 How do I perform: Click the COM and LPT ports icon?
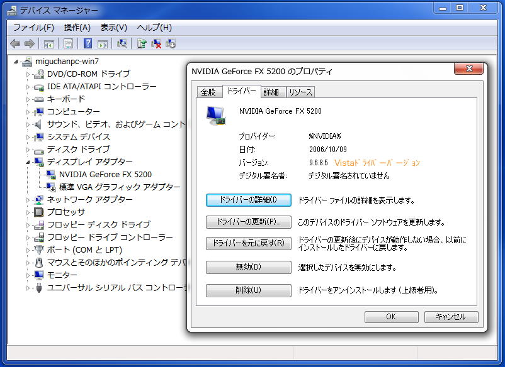tap(39, 249)
